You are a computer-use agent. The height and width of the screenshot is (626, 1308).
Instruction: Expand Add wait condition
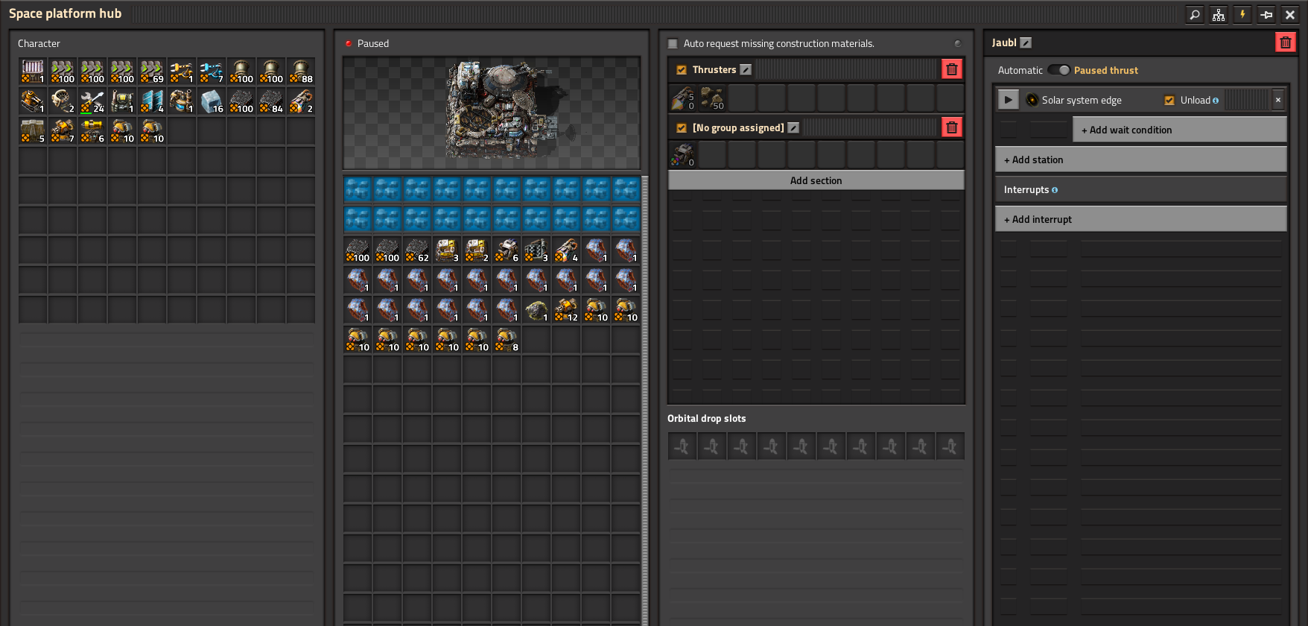[1179, 130]
